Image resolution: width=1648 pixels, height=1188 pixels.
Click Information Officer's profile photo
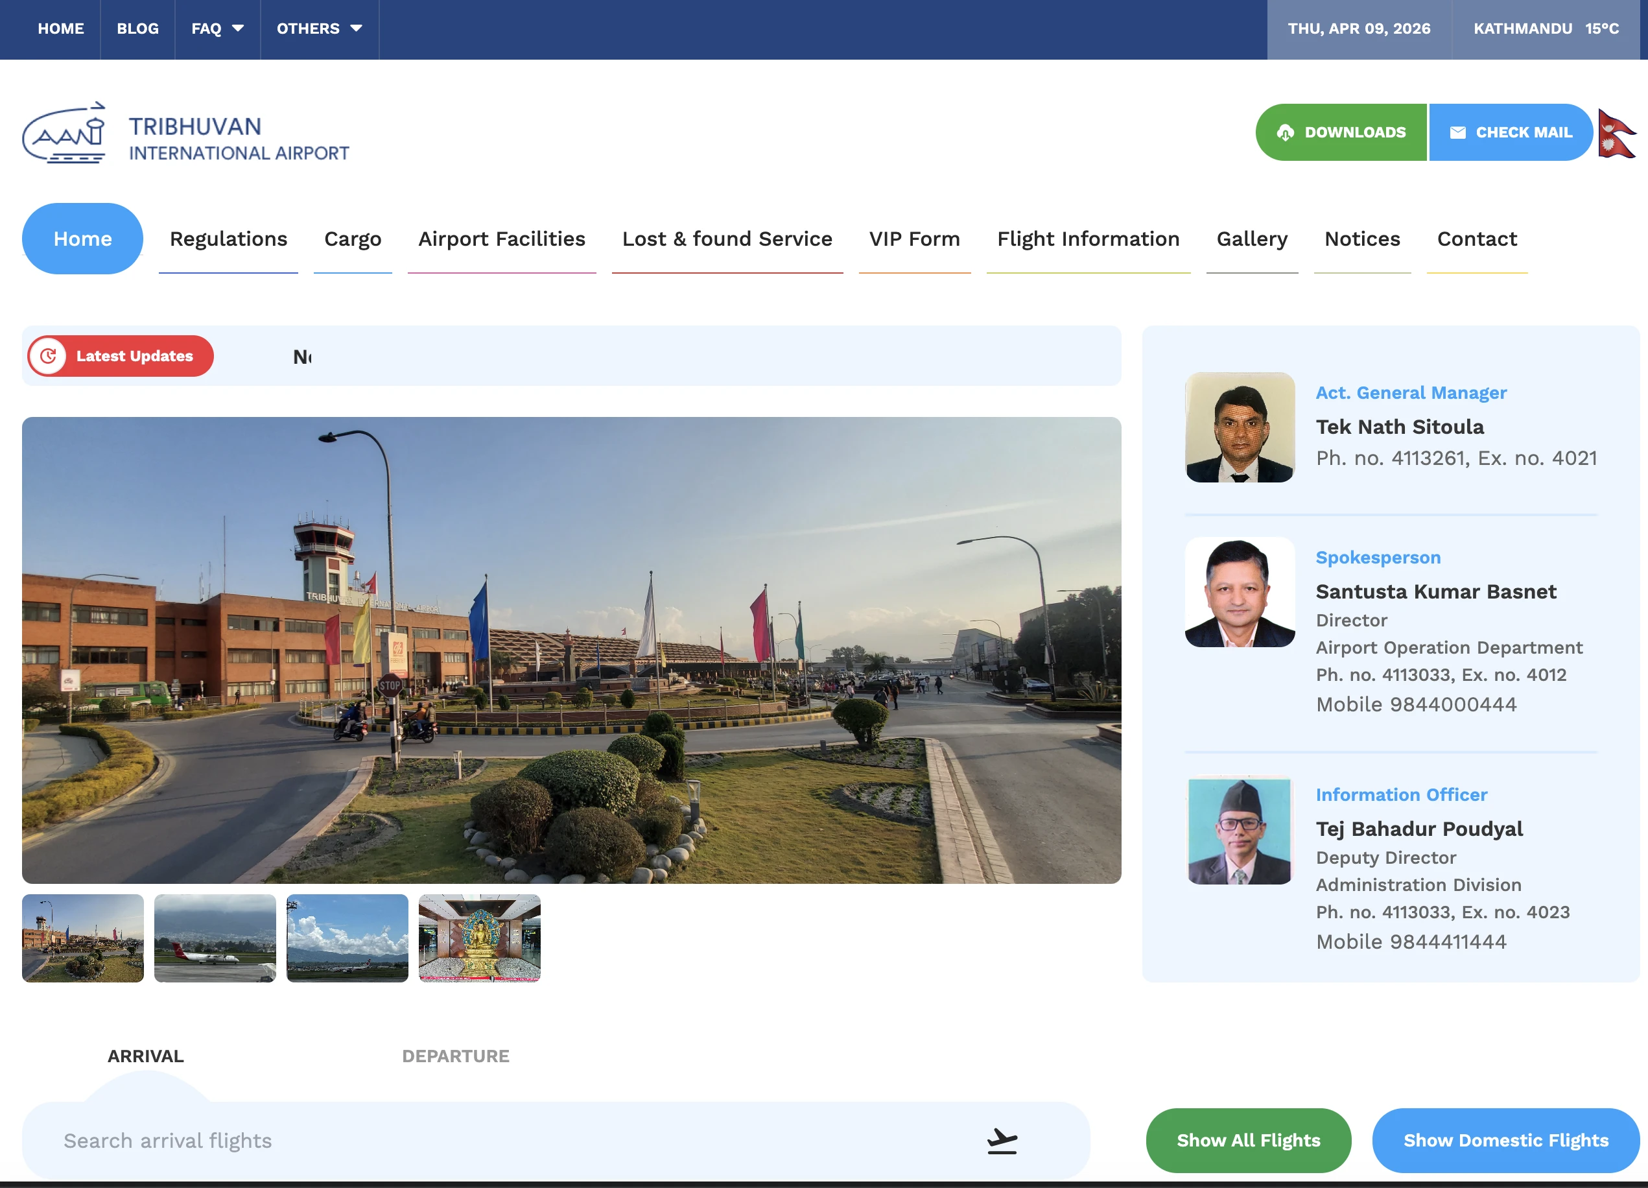1239,830
